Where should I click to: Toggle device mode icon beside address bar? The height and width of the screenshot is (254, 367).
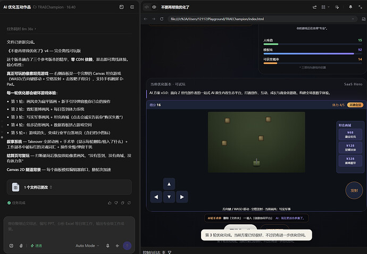[x=363, y=19]
